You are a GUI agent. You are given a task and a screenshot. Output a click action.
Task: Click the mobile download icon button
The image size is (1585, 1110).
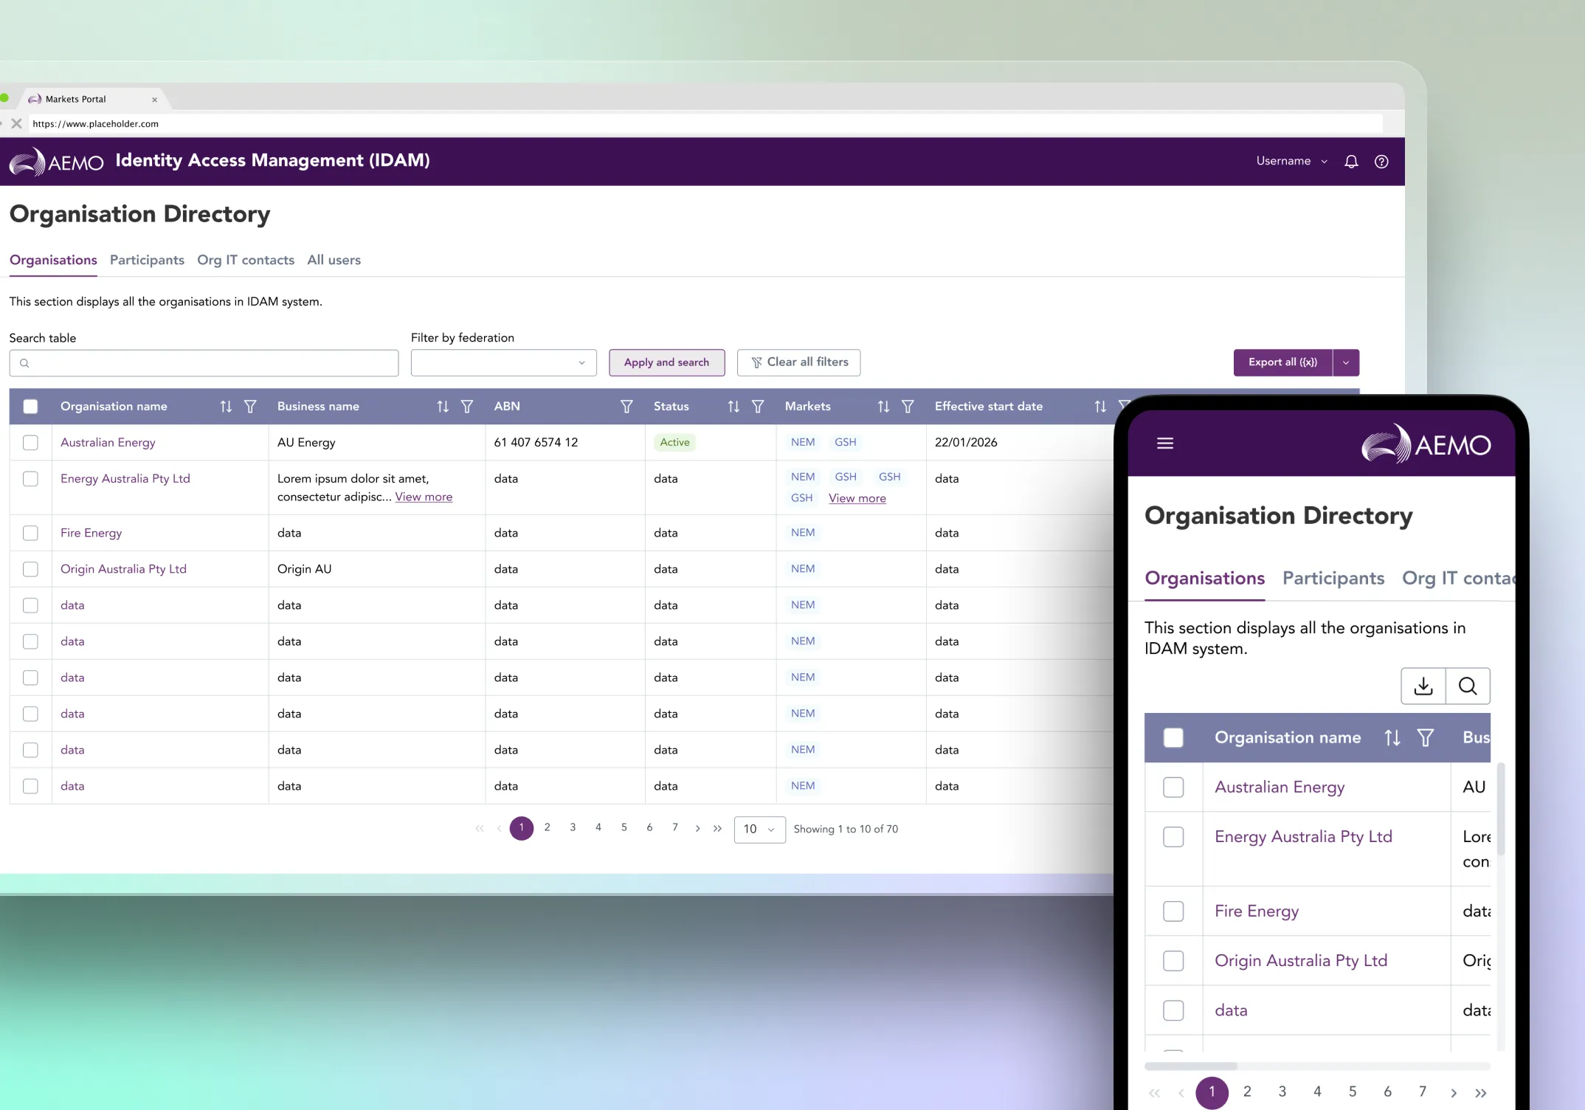1423,686
